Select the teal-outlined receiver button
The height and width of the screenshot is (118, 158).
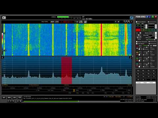point(154,30)
